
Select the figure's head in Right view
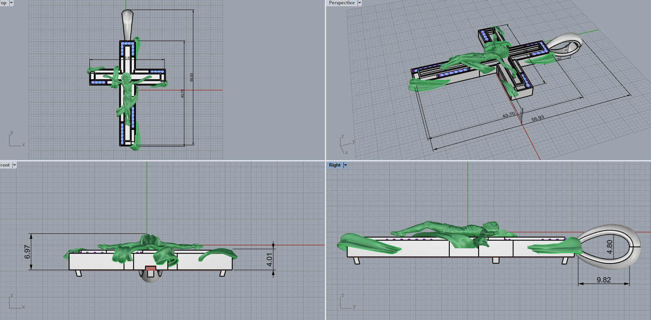click(x=491, y=227)
